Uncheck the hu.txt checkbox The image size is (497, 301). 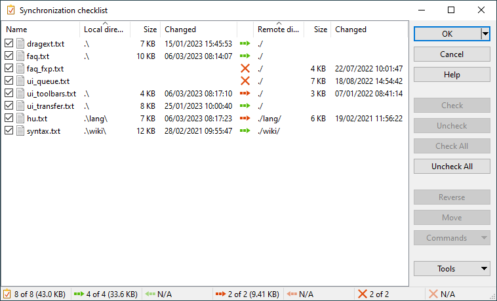pyautogui.click(x=9, y=119)
